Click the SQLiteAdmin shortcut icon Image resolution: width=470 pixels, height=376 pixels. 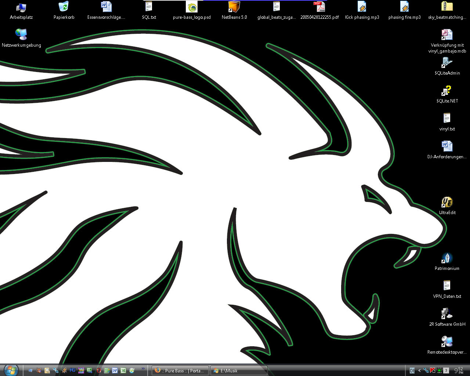pos(447,63)
